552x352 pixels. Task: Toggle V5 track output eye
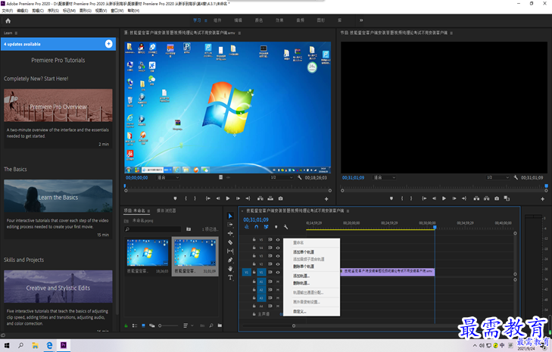[x=278, y=240]
